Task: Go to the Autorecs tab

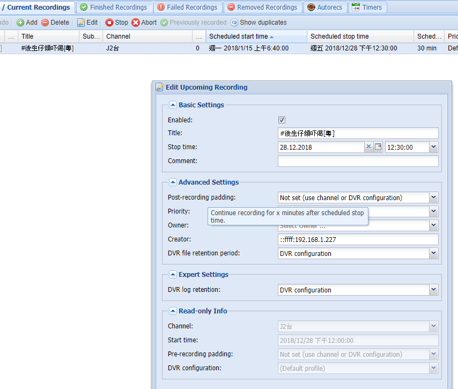Action: point(325,8)
